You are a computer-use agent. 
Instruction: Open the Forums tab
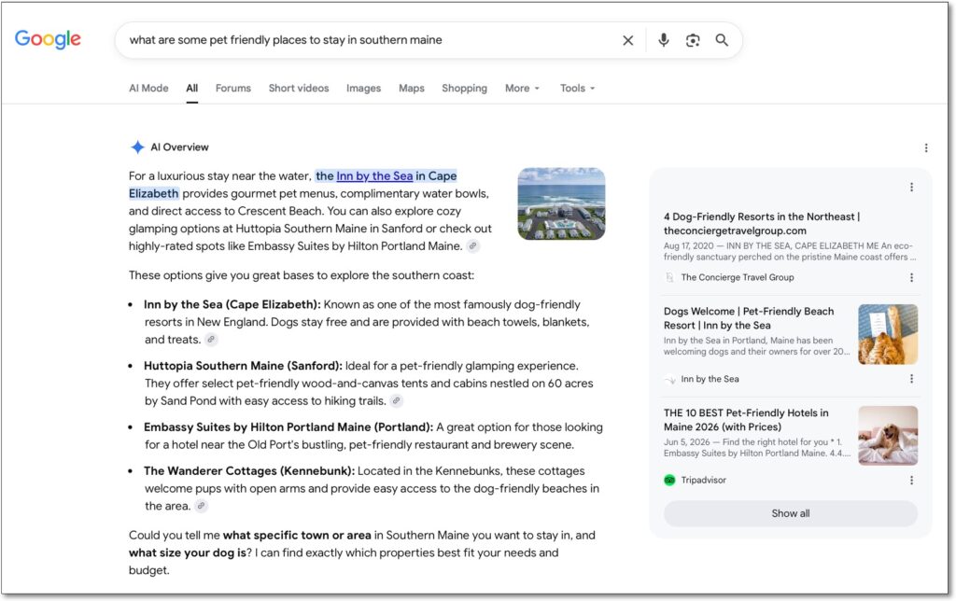[232, 88]
